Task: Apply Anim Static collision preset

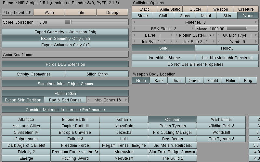Action: (x=170, y=9)
